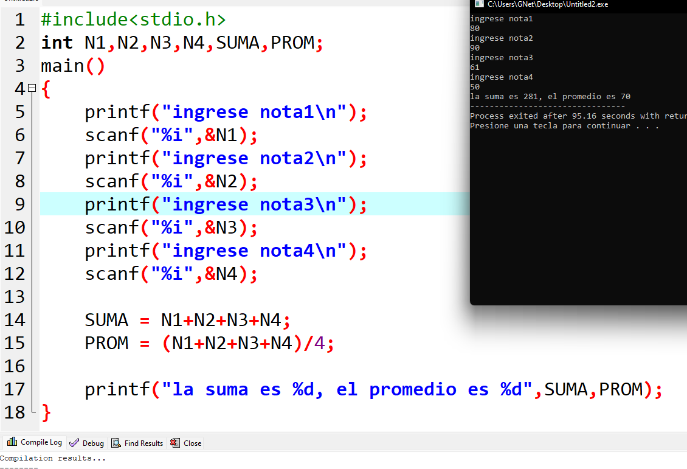Click the main() function line
This screenshot has width=687, height=469.
(x=73, y=66)
